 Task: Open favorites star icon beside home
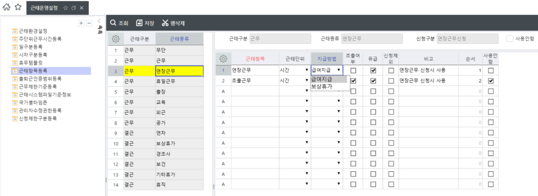click(x=18, y=7)
